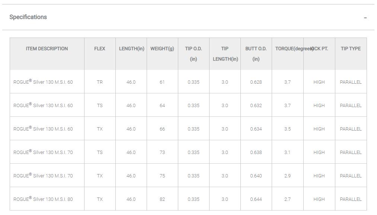The width and height of the screenshot is (377, 215).
Task: Click the butt O.D. value 0.632
Action: pos(256,106)
